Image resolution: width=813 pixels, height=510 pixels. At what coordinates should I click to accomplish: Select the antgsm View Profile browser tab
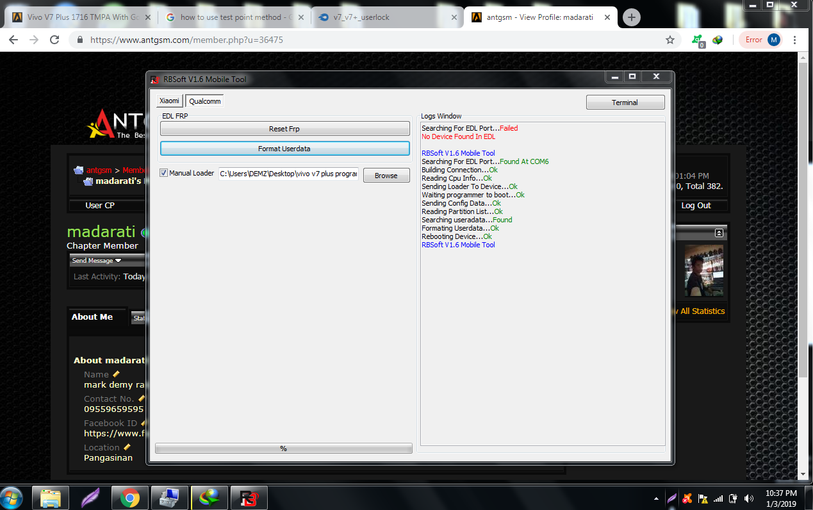click(539, 17)
